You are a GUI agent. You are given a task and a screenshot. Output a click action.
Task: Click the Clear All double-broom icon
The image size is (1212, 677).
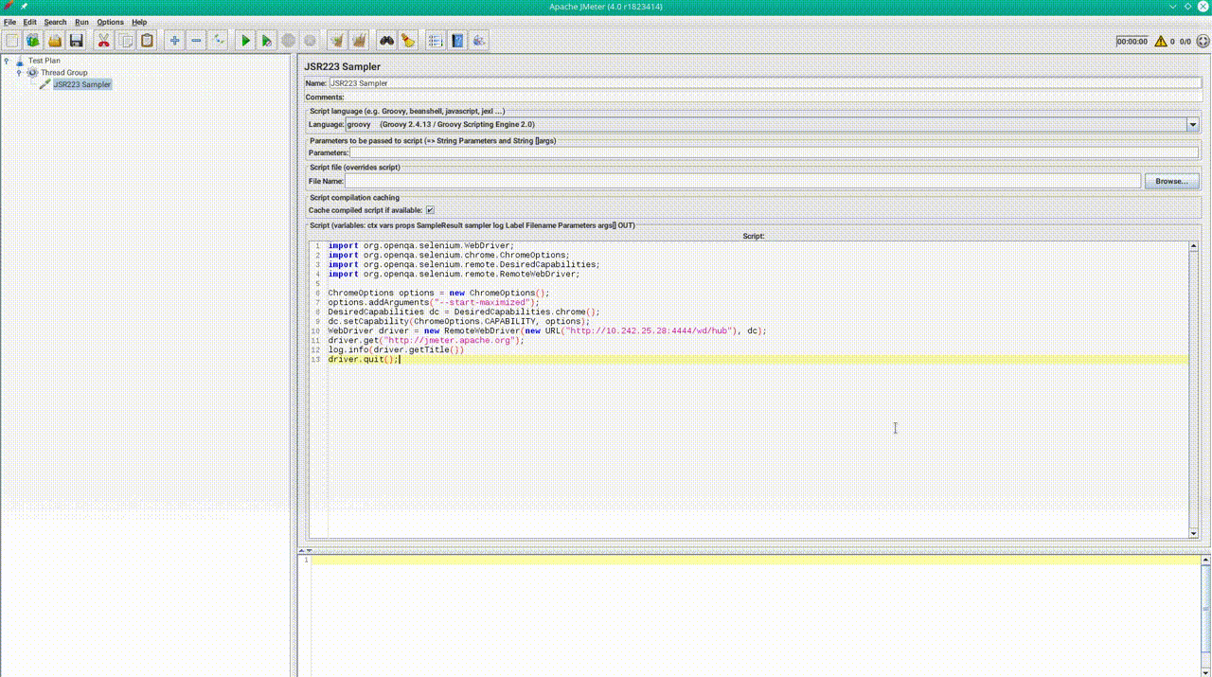[359, 41]
